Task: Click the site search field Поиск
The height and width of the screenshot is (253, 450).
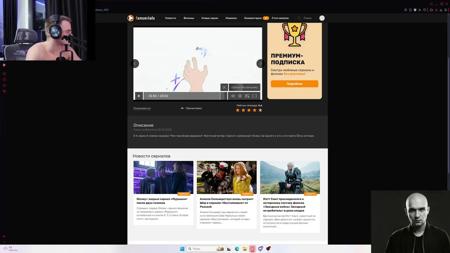Action: [305, 18]
